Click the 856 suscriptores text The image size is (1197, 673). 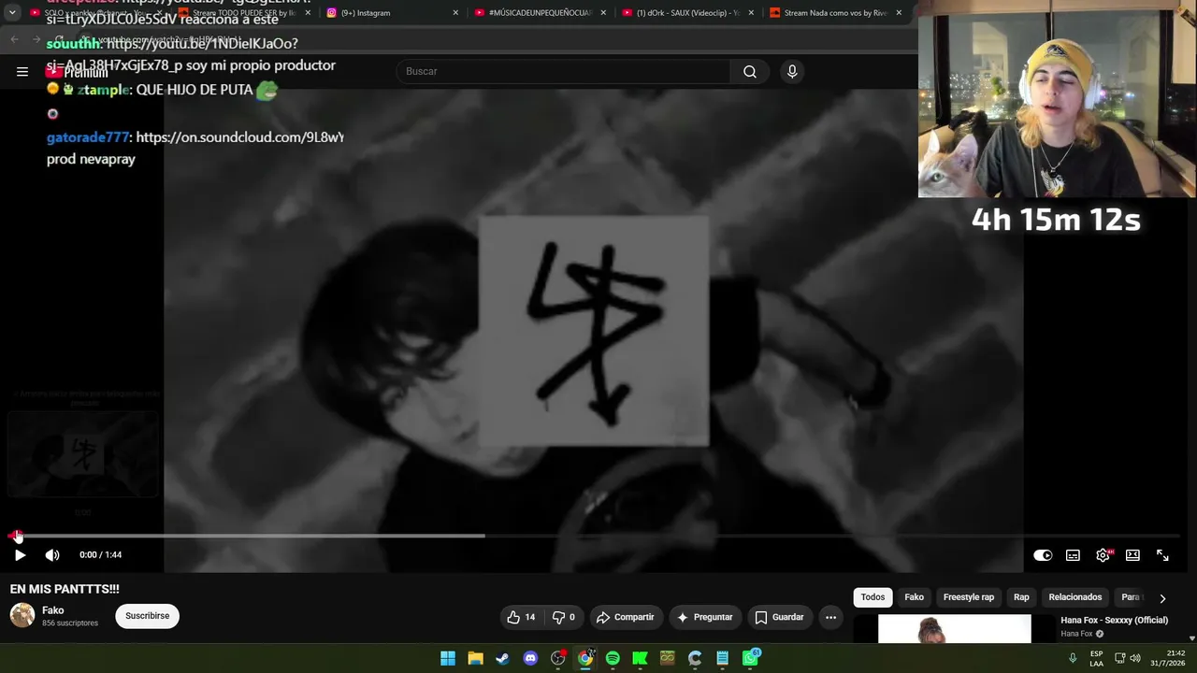tap(70, 623)
